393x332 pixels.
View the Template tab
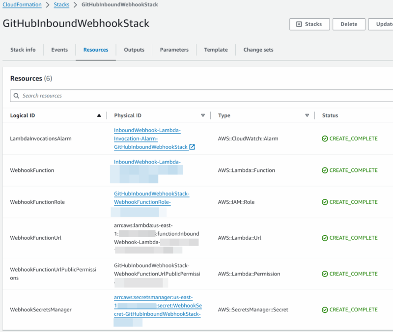216,50
